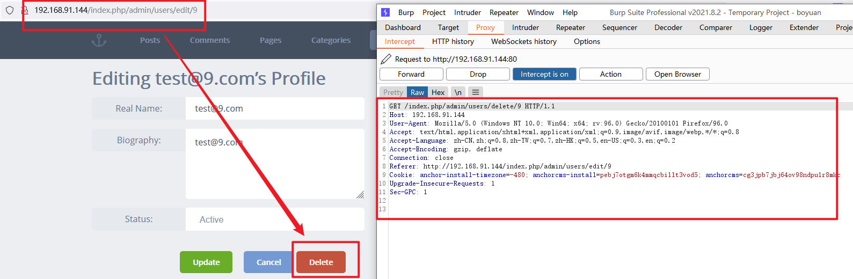Viewport: 853px width, 279px height.
Task: Click the Accept-Encoding header line
Action: 446,149
